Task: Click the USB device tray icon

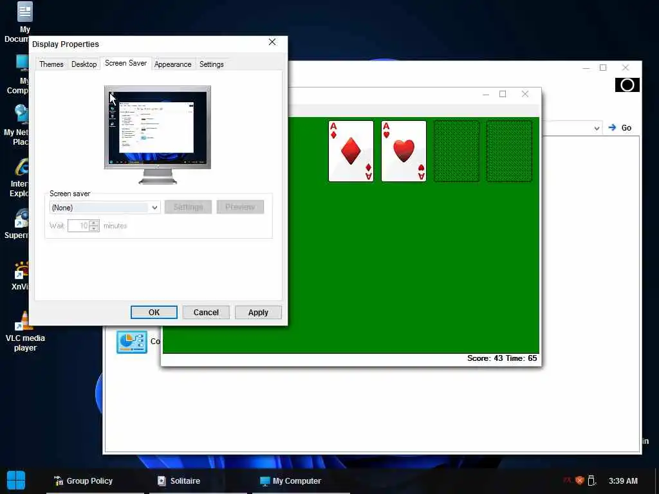Action: pos(591,480)
